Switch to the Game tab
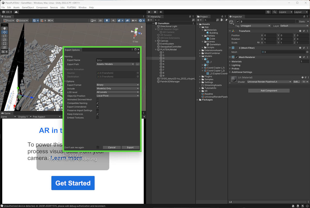310x208 pixels. [6, 113]
